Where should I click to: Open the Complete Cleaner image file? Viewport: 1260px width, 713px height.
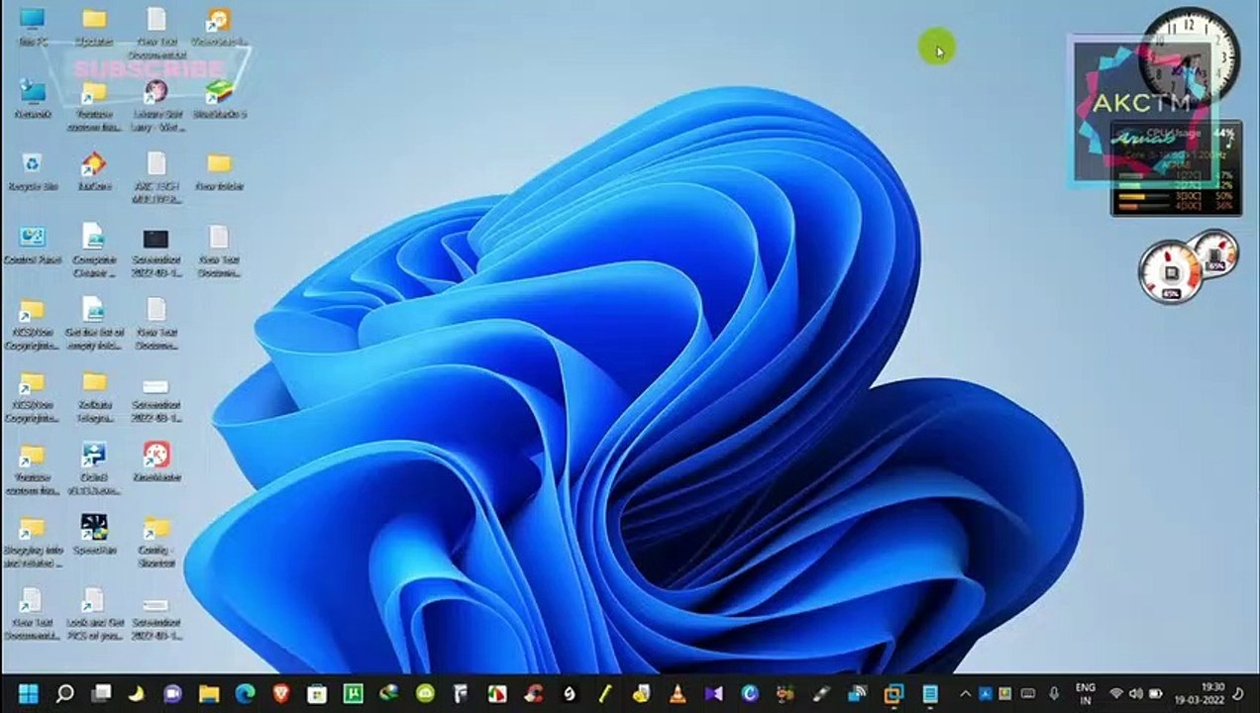click(94, 251)
